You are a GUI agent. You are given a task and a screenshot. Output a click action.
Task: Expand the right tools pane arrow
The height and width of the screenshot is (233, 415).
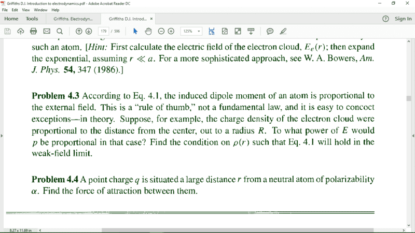413,136
